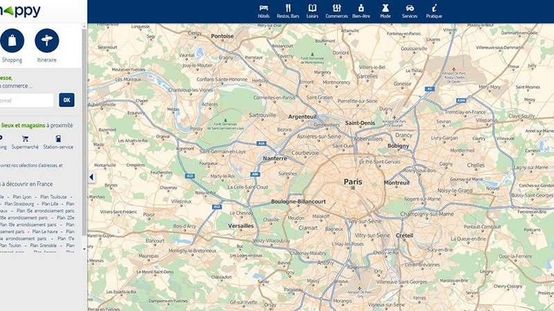
Task: Collapse the side panel with the arrow
Action: (91, 177)
